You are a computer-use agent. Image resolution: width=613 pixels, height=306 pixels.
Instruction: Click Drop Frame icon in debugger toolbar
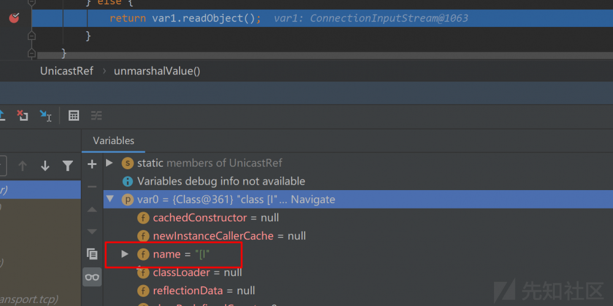click(23, 115)
